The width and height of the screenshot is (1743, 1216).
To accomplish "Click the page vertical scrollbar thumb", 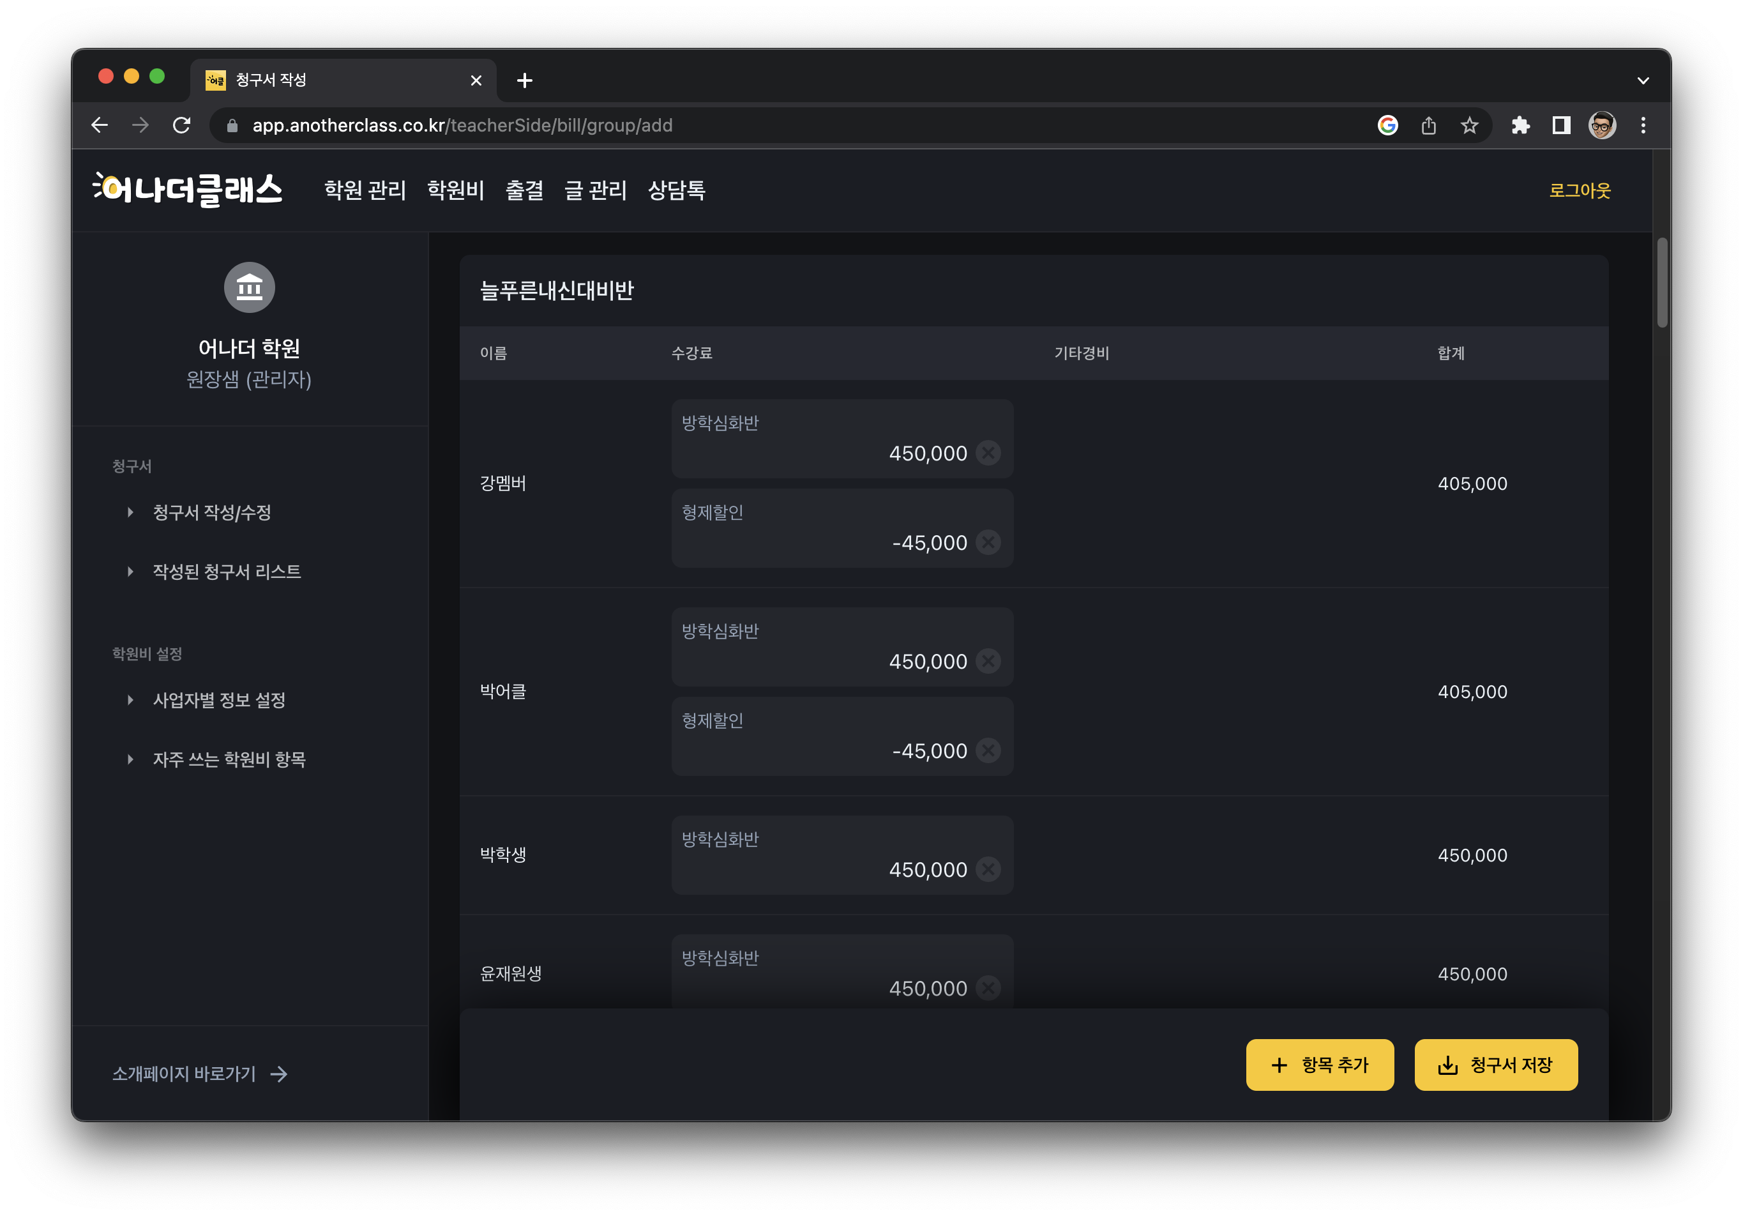I will [1662, 282].
